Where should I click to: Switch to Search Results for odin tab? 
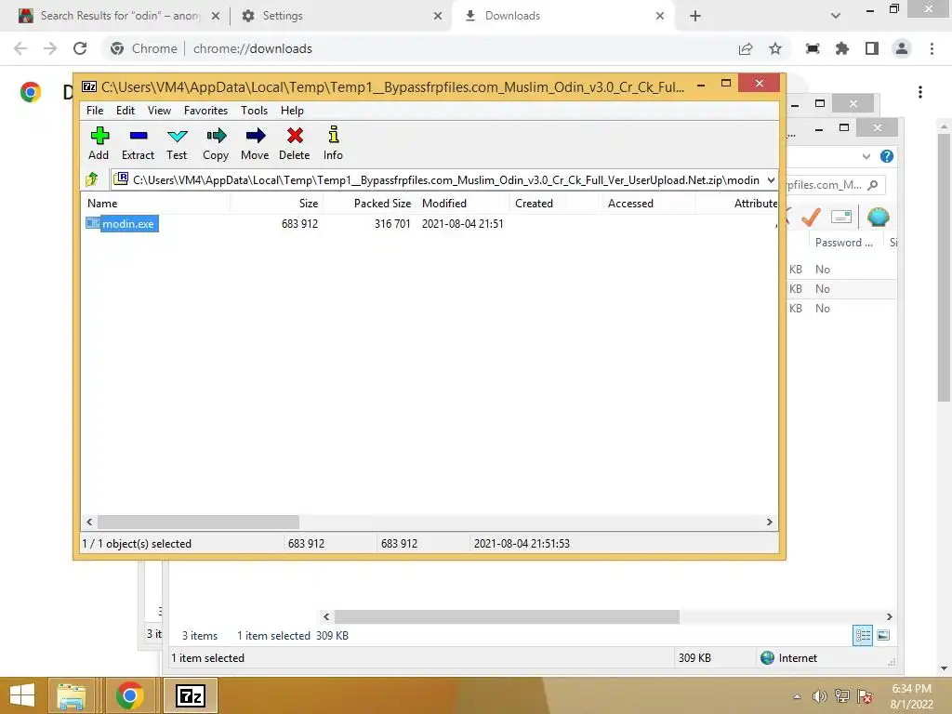pyautogui.click(x=119, y=16)
